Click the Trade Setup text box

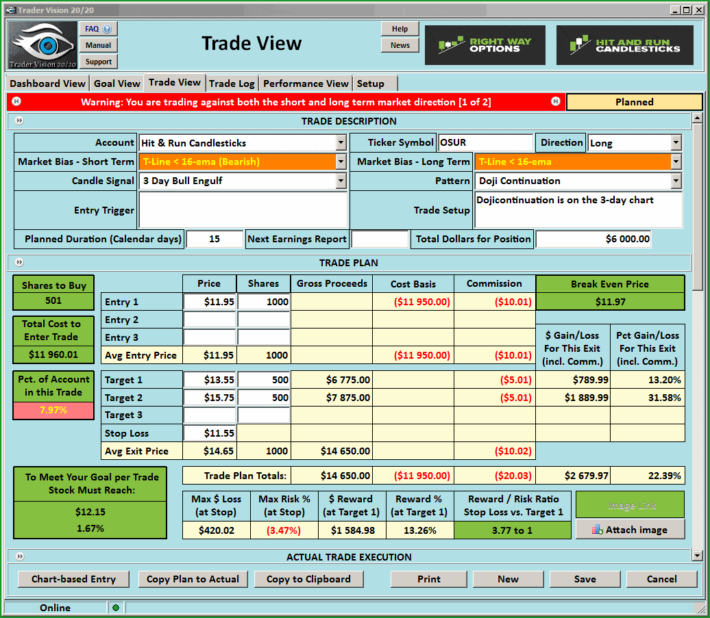(x=578, y=210)
